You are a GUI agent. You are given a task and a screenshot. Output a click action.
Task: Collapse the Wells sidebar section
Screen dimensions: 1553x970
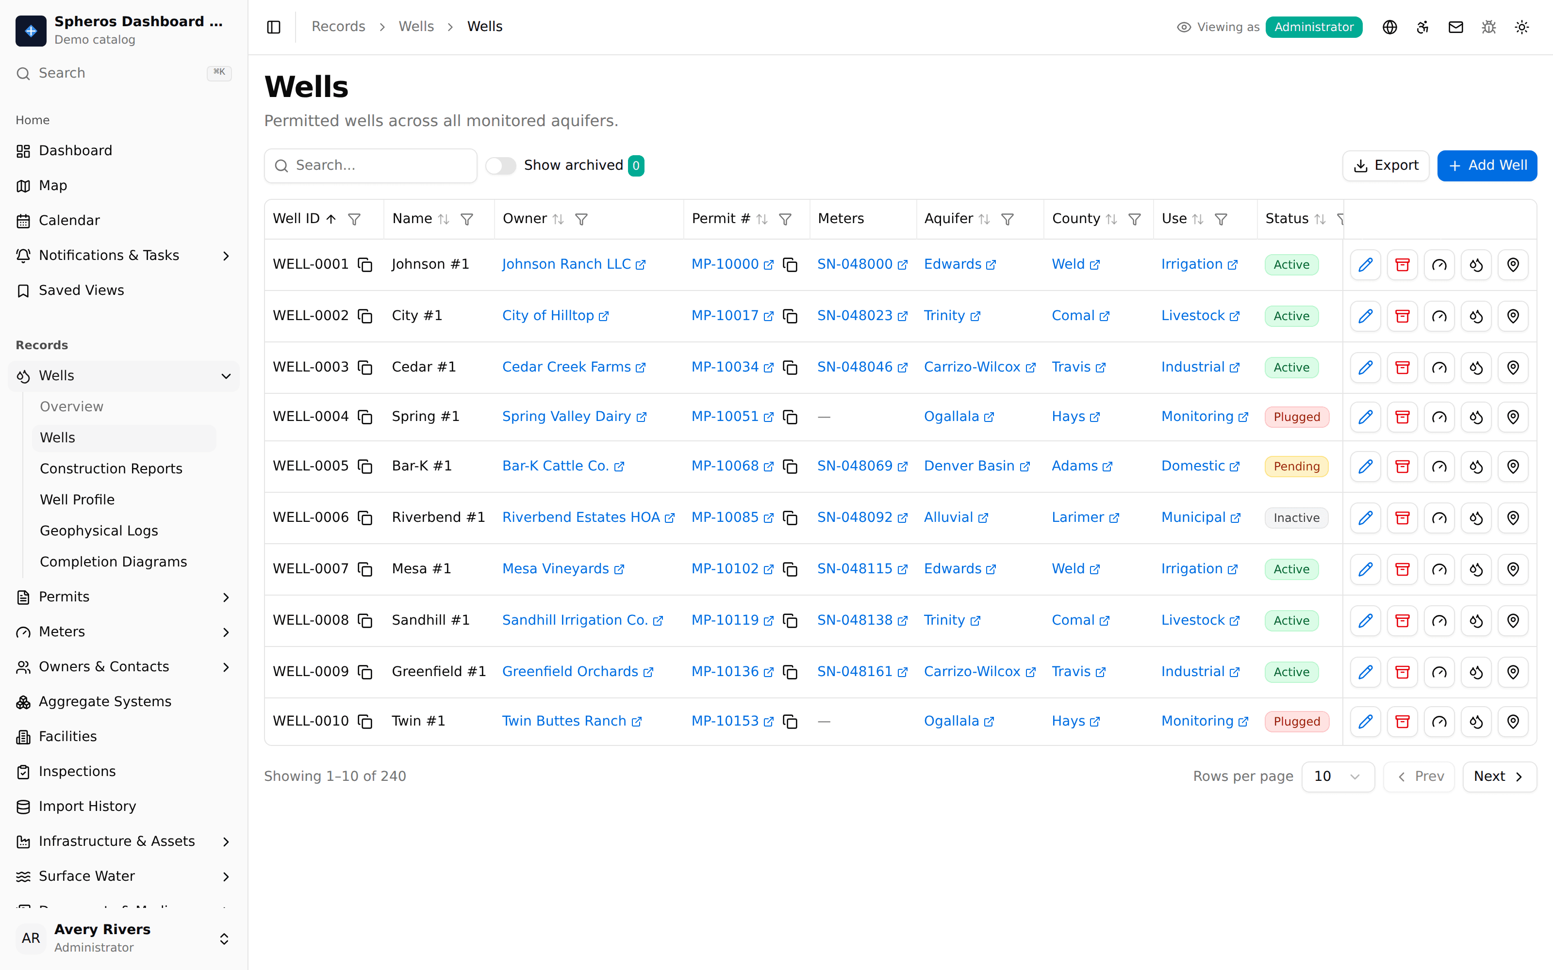tap(124, 376)
